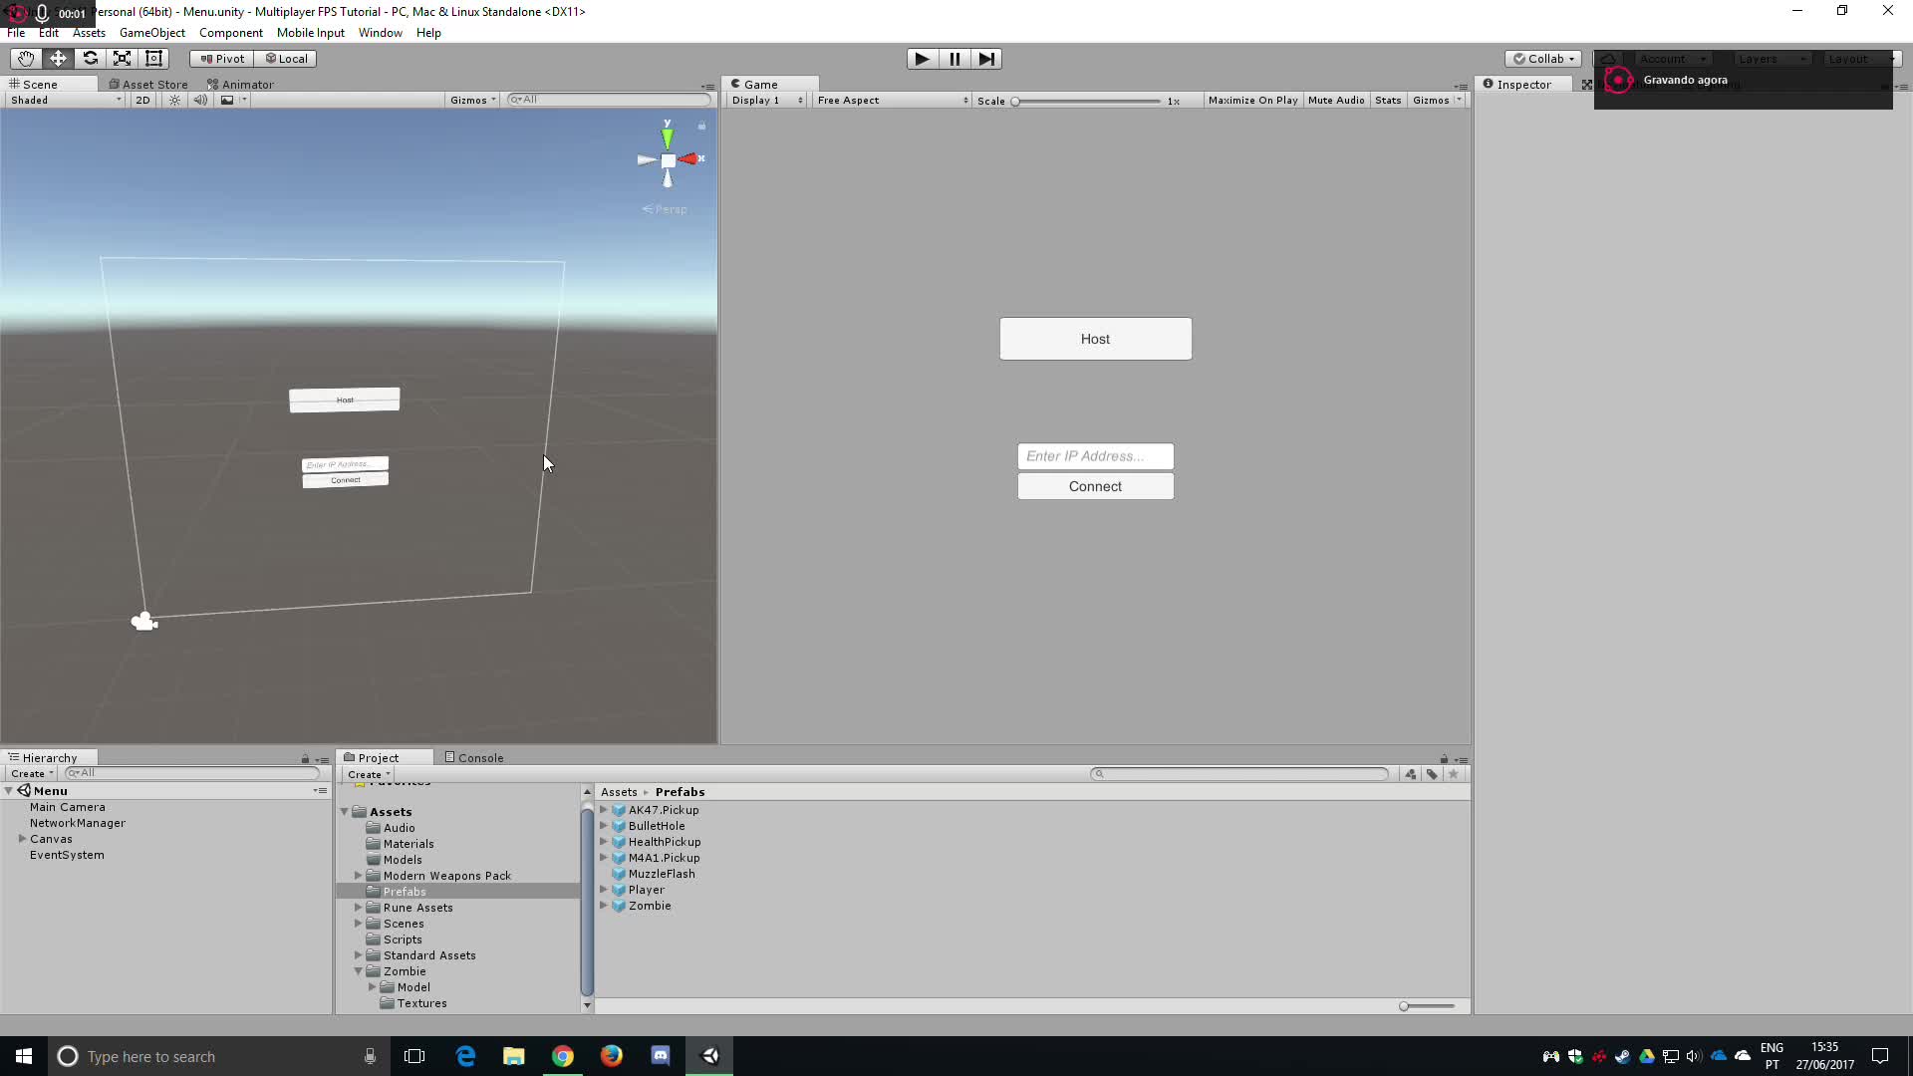Toggle 2D scene view mode
The image size is (1913, 1076).
[x=142, y=100]
